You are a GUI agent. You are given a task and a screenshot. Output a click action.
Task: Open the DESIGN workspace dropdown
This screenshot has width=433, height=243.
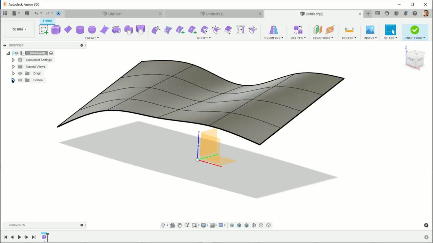click(19, 29)
